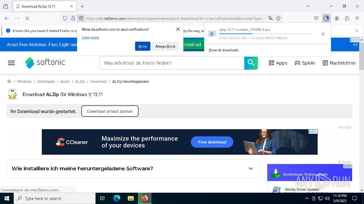Open File Explorer from the taskbar
The image size is (364, 204).
[131, 198]
